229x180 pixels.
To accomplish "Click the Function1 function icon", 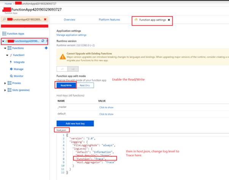I will click(11, 55).
